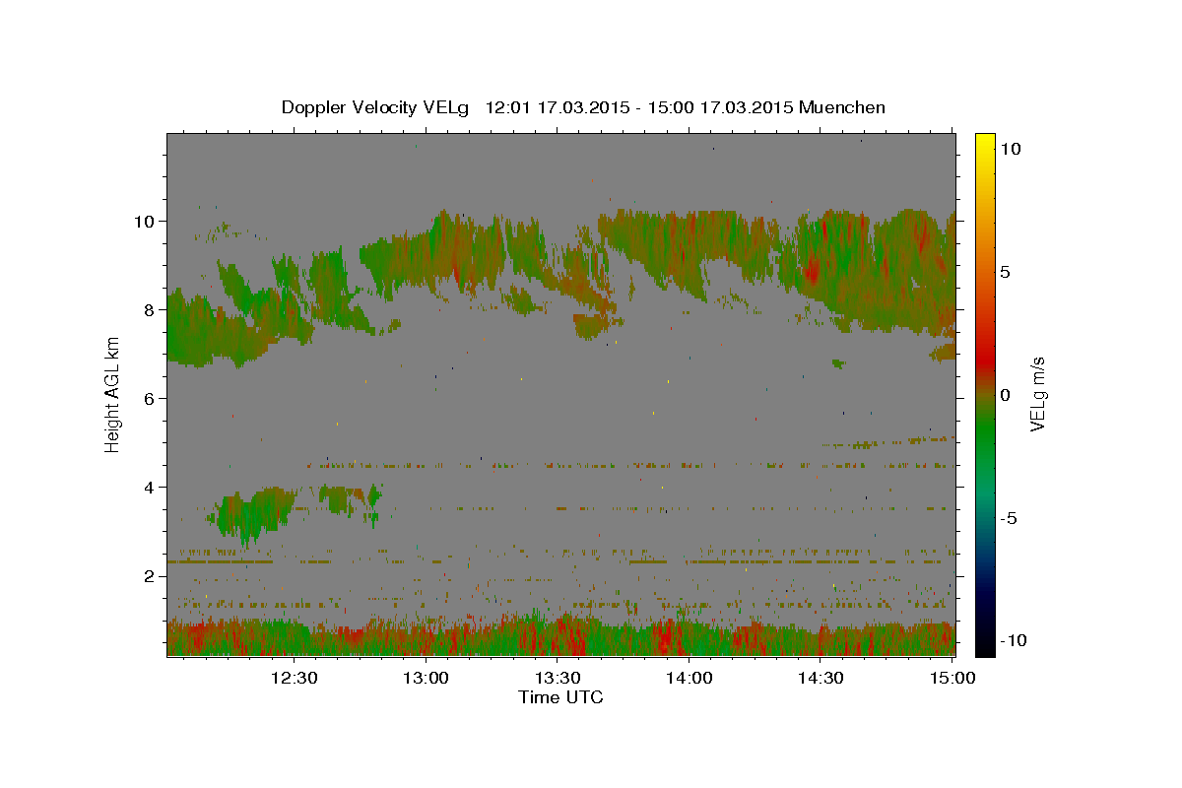Click the colorbar label 0
The height and width of the screenshot is (788, 1182).
click(1006, 395)
